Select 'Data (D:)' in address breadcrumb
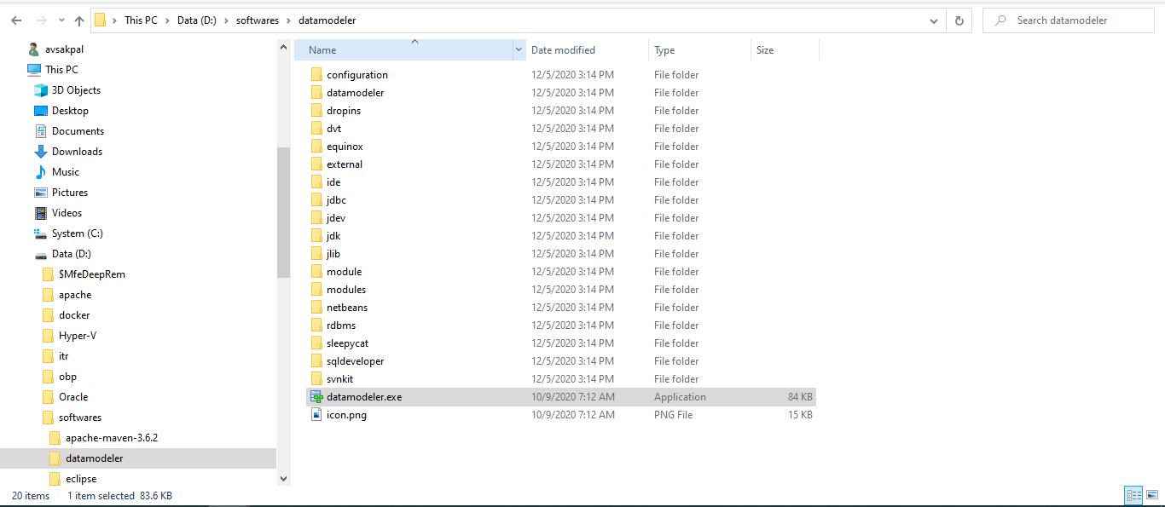Image resolution: width=1165 pixels, height=507 pixels. coord(197,20)
